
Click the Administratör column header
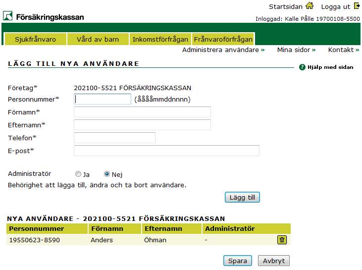pos(247,229)
